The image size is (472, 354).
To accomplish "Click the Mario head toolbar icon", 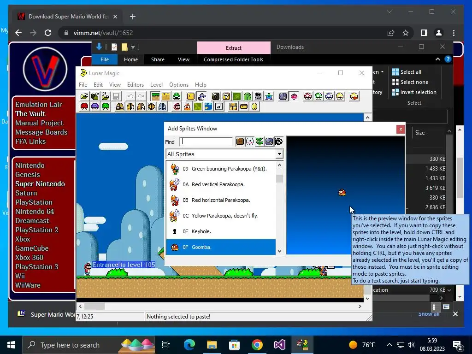I will (x=177, y=106).
